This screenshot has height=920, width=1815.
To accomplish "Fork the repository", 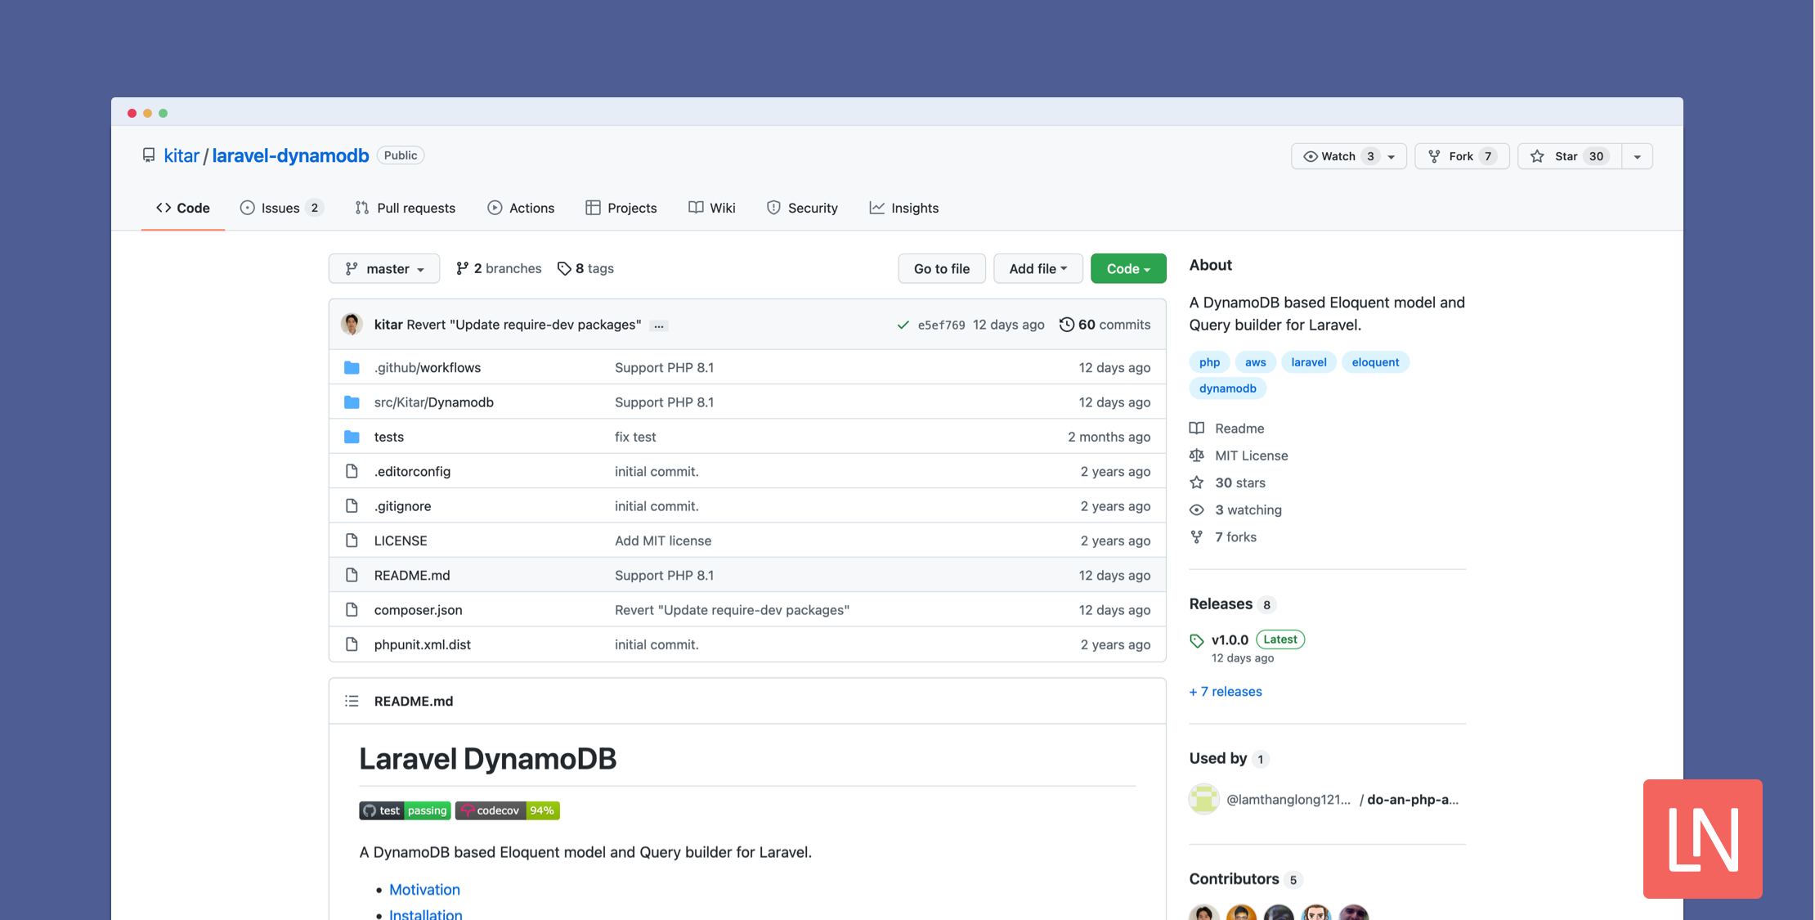I will 1462,156.
